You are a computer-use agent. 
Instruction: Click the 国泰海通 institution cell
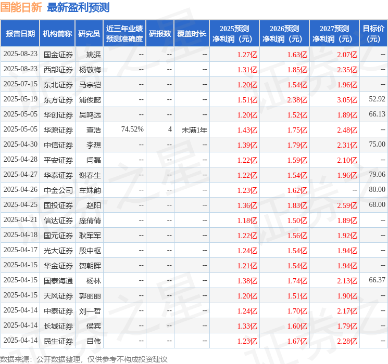(x=58, y=281)
